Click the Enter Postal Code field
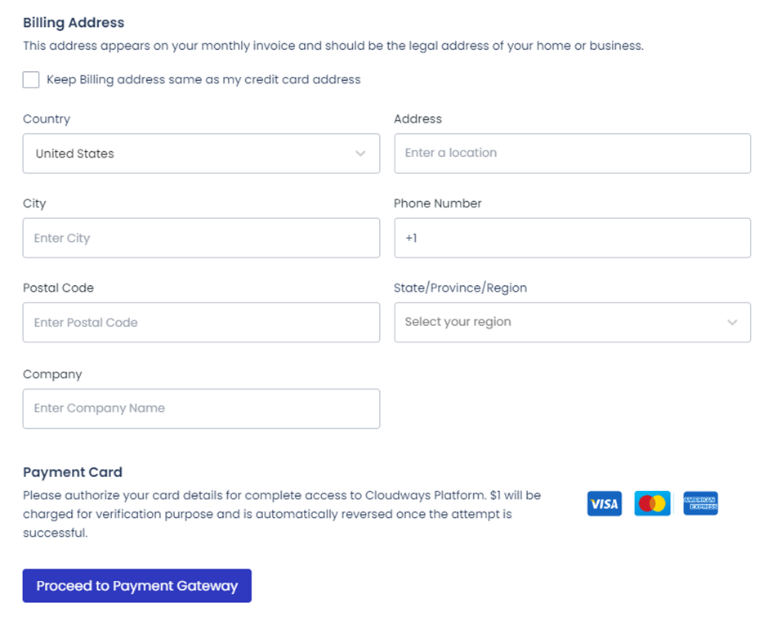The image size is (768, 643). coord(201,323)
